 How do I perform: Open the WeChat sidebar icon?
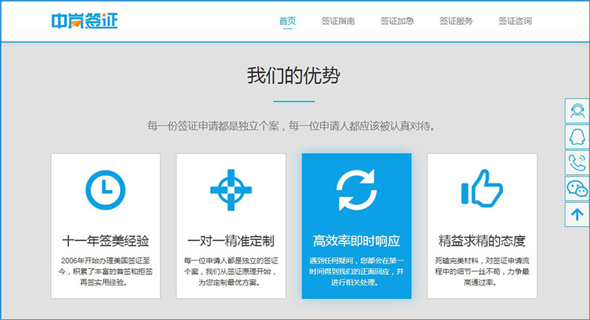click(576, 189)
